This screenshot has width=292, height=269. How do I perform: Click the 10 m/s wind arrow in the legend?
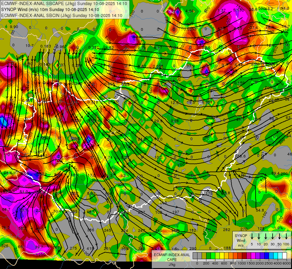coord(259,236)
